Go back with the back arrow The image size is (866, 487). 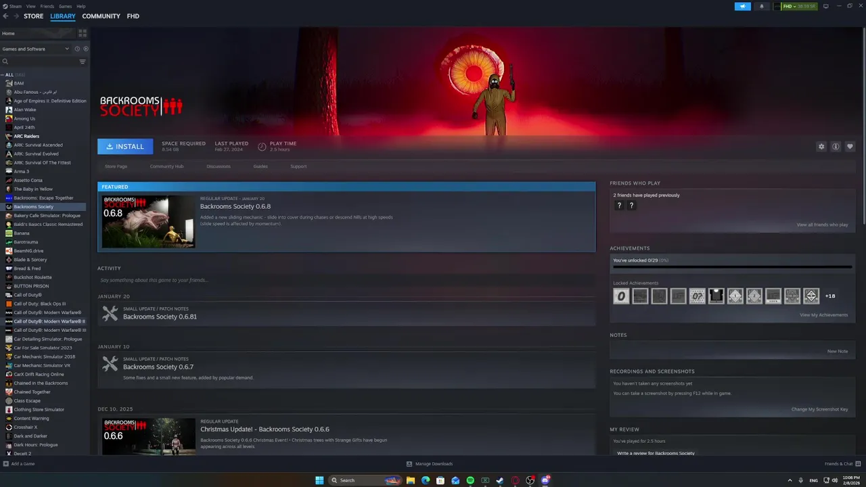[5, 16]
